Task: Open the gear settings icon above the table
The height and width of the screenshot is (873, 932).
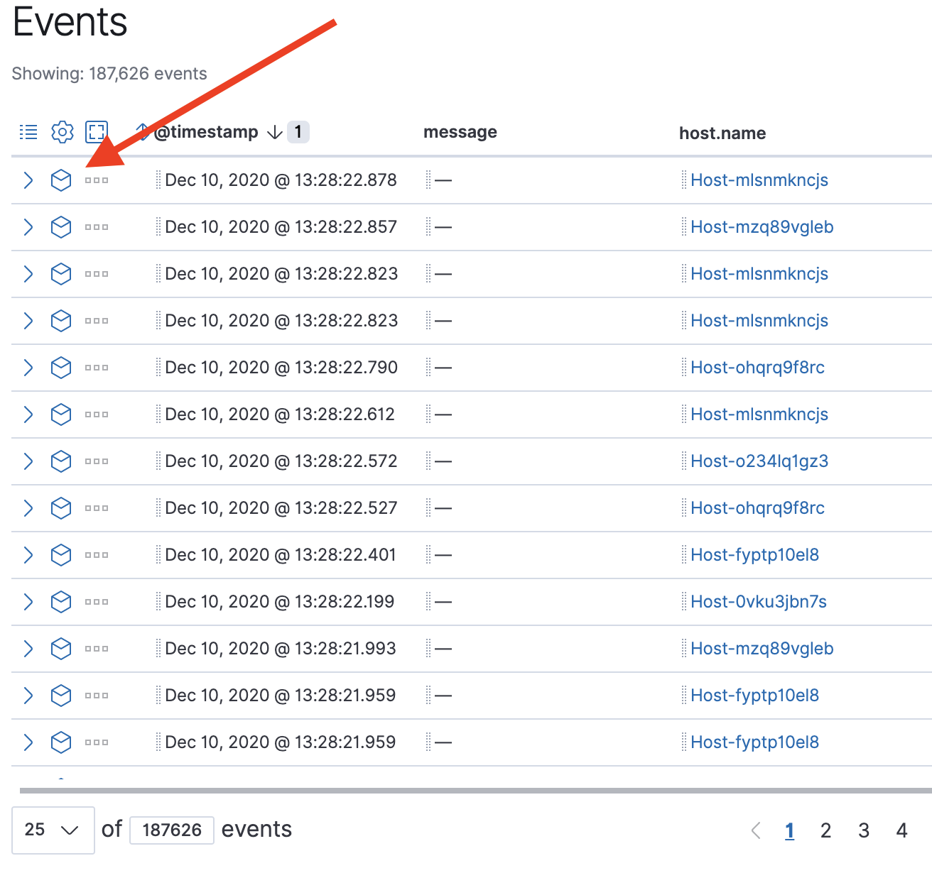Action: [62, 131]
